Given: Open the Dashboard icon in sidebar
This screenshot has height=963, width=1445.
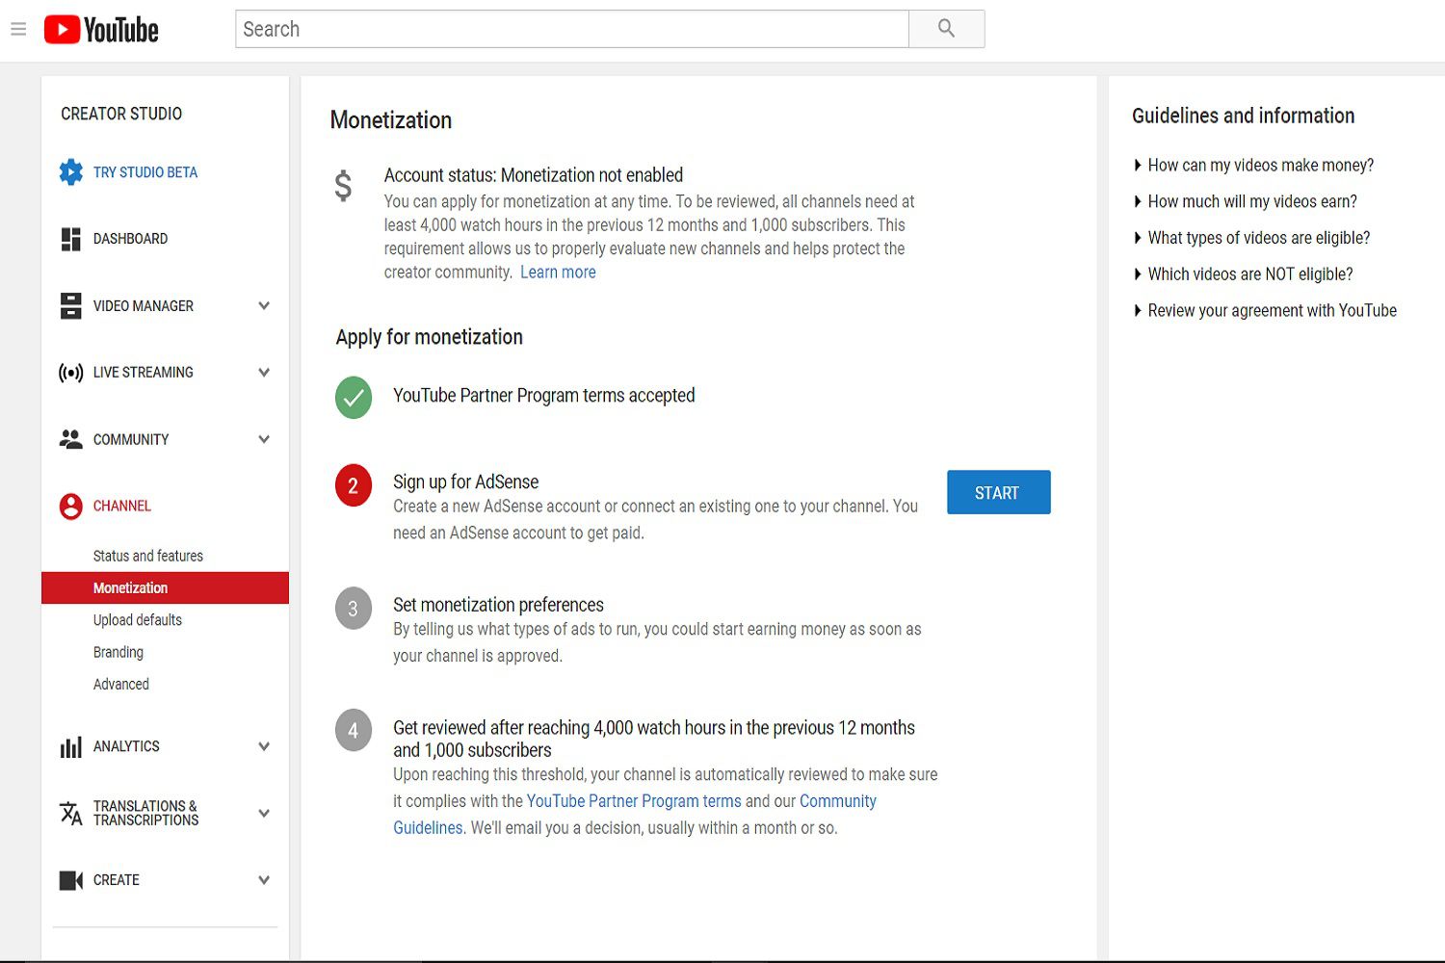Looking at the screenshot, I should coord(70,239).
